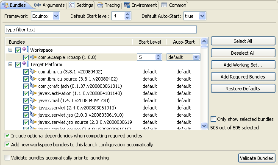This screenshot has width=278, height=165.
Task: Collapse the Workspace tree node
Action: coord(10,50)
